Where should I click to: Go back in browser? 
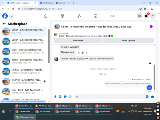tap(3, 9)
